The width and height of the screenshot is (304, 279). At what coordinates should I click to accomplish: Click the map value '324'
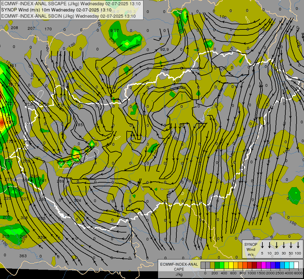click(x=78, y=200)
